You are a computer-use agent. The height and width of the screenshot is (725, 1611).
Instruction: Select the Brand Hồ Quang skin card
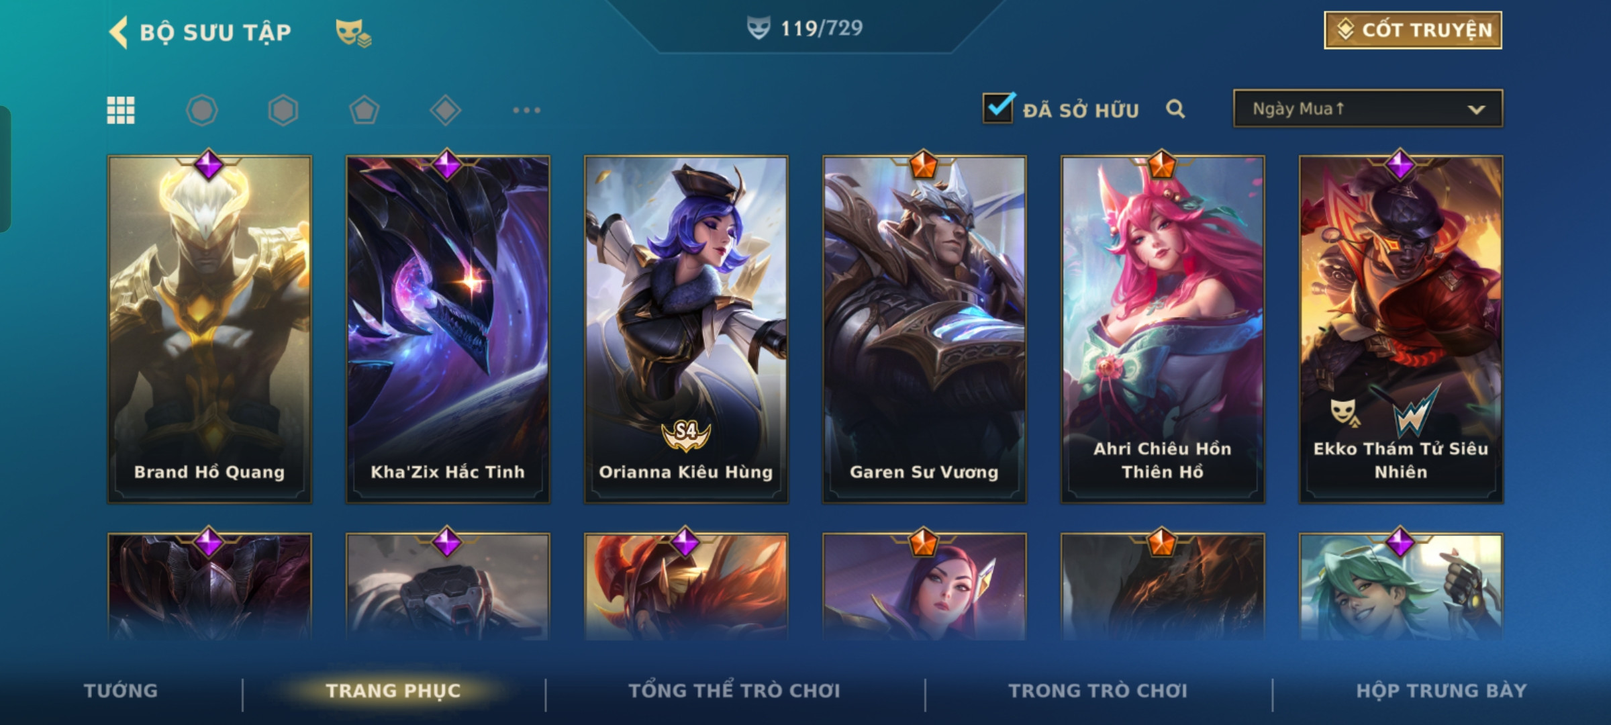click(x=209, y=329)
